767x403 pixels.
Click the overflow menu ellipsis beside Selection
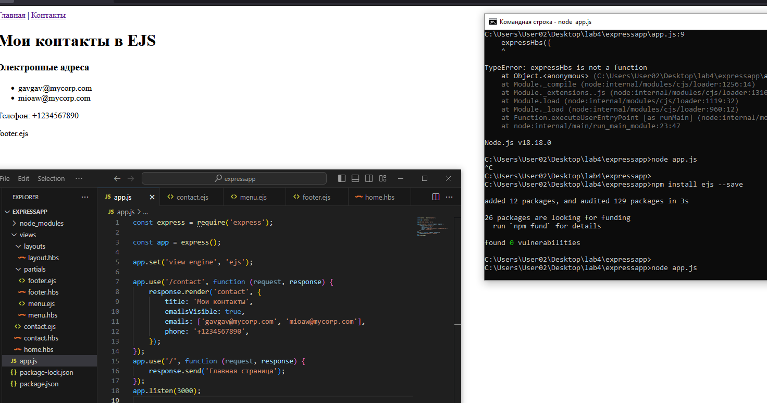(x=79, y=178)
